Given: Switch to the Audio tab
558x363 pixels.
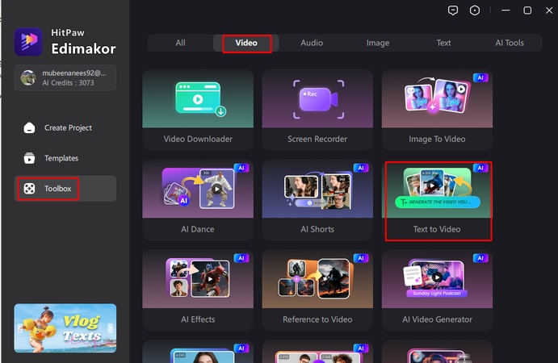Looking at the screenshot, I should tap(312, 43).
